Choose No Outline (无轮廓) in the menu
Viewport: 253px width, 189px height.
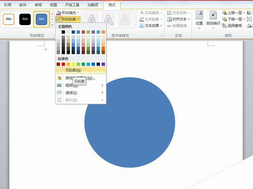[x=81, y=70]
